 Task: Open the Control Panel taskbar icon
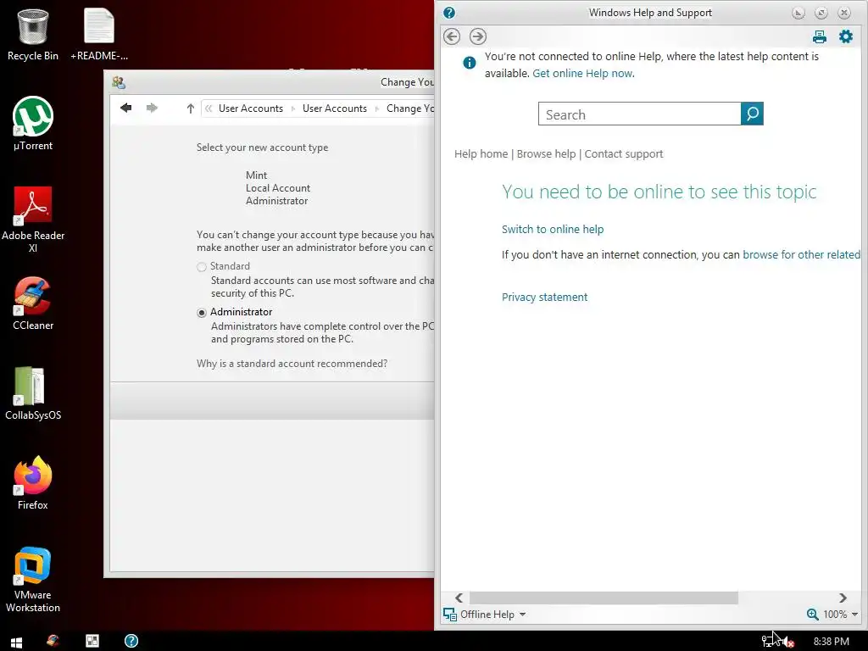coord(92,641)
